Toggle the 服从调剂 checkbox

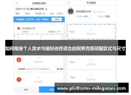coord(55,69)
